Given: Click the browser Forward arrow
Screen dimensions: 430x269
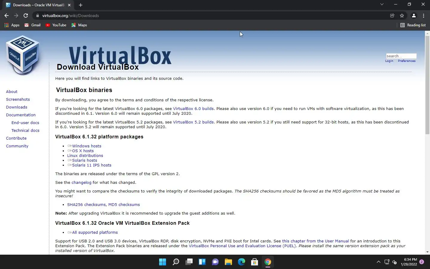Looking at the screenshot, I should (x=16, y=16).
